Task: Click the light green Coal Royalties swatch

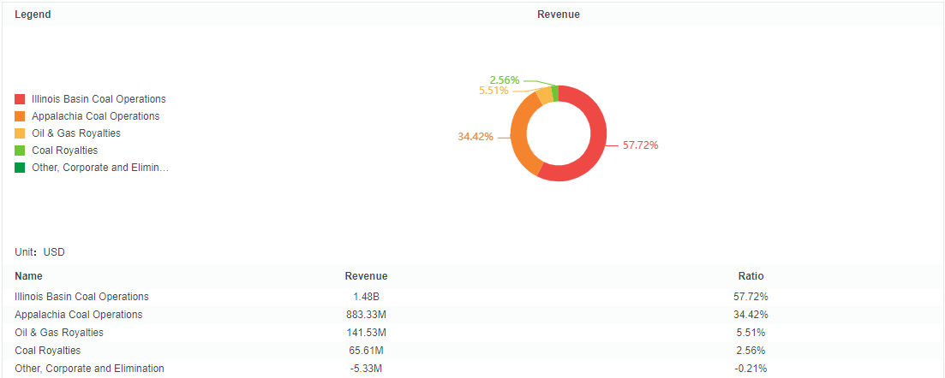Action: tap(20, 151)
